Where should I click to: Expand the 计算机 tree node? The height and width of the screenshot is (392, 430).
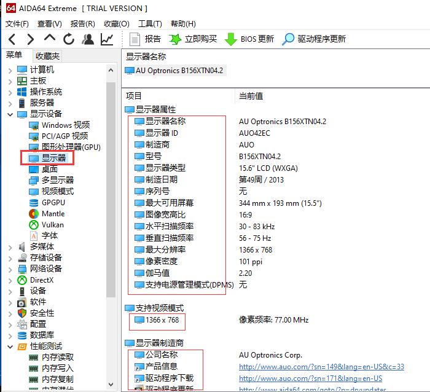10,71
